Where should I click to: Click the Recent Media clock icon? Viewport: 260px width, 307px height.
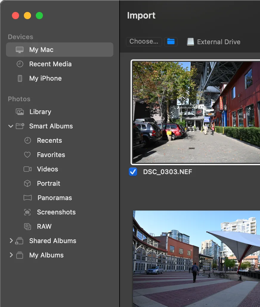click(x=20, y=64)
